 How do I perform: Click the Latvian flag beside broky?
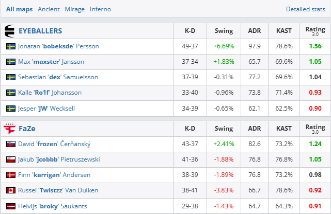10,206
